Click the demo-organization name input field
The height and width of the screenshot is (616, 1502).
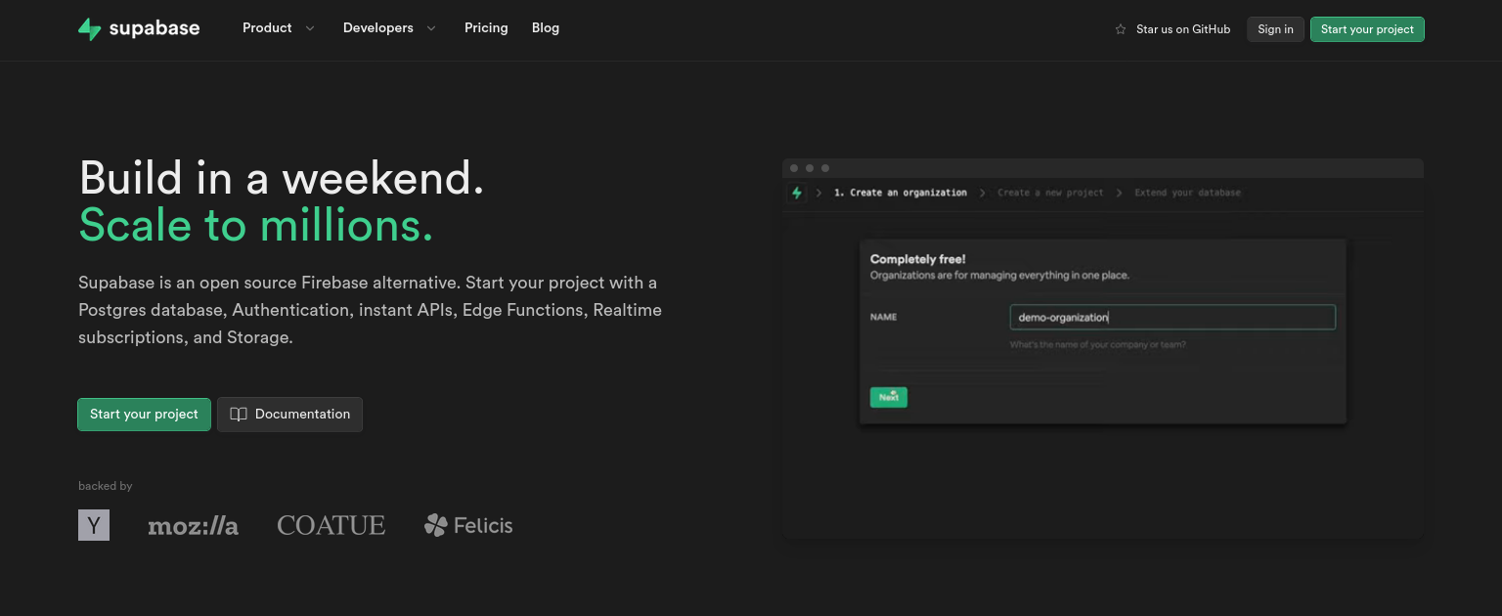click(x=1171, y=318)
